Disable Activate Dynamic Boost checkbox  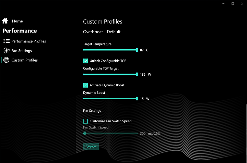tap(85, 85)
